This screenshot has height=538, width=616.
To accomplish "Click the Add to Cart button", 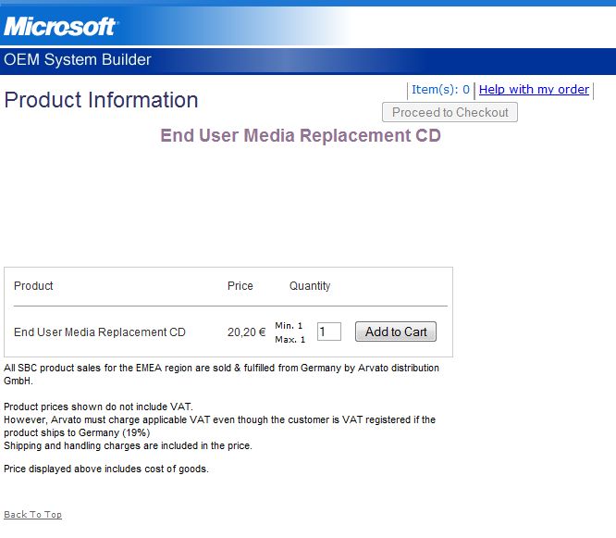I will [396, 332].
